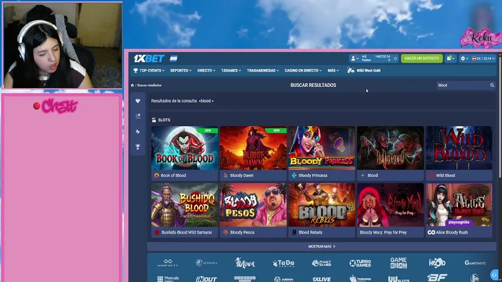Screen dimensions: 502x282
Task: Click the Argentina flag icon
Action: click(173, 59)
